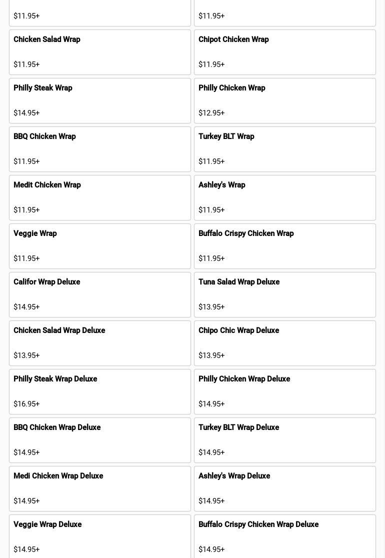Open the Chicken Salad Wrap item
This screenshot has width=385, height=558.
click(x=100, y=52)
